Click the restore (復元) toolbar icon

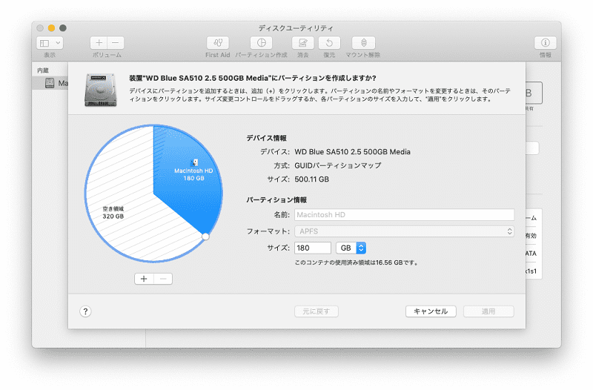[x=329, y=43]
